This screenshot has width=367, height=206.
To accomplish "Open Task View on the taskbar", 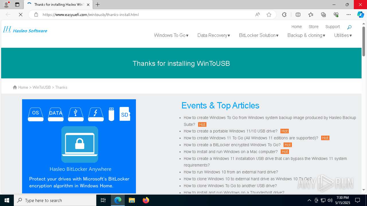I will point(103,200).
